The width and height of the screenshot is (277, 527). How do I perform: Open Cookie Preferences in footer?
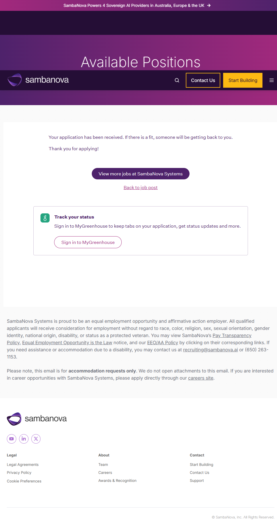tap(24, 481)
